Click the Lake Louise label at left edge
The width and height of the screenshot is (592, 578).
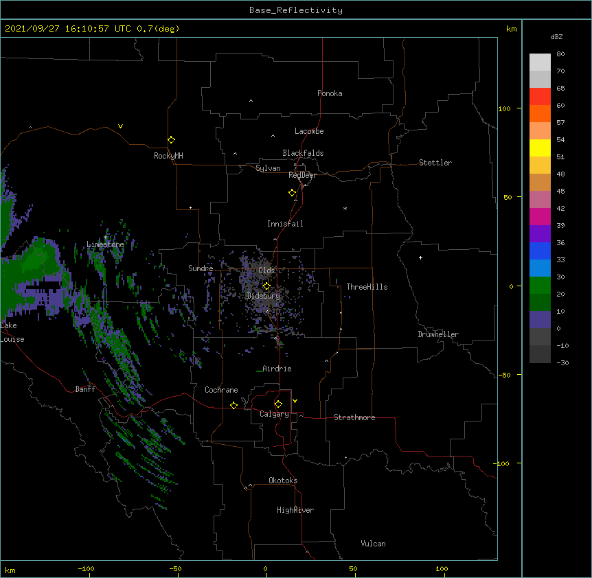coord(12,332)
